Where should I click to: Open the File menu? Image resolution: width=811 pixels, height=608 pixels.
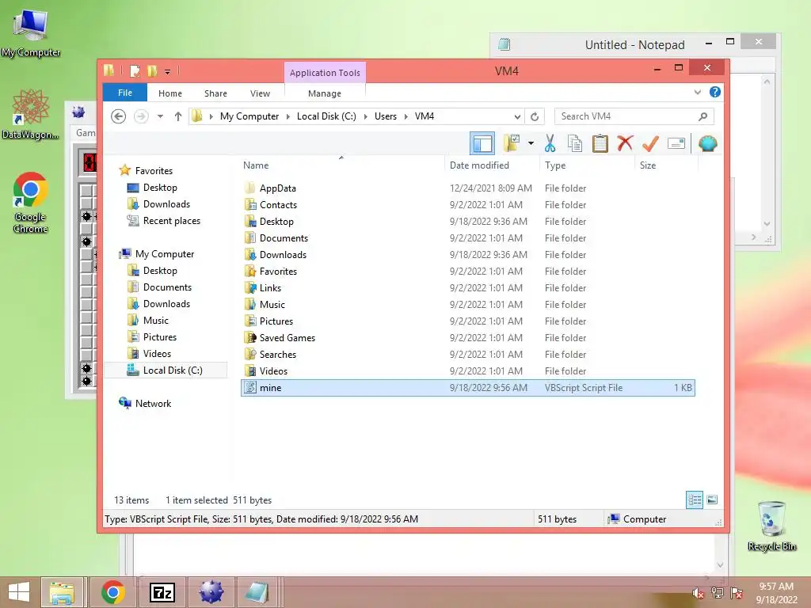(x=125, y=93)
